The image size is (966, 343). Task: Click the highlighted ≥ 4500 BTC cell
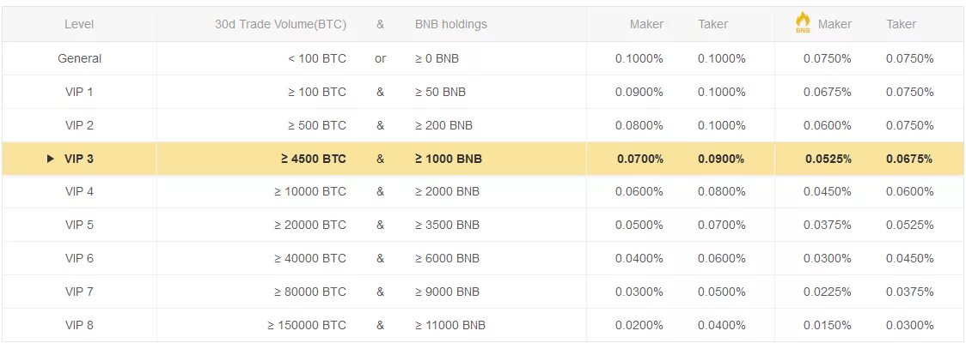click(x=314, y=159)
